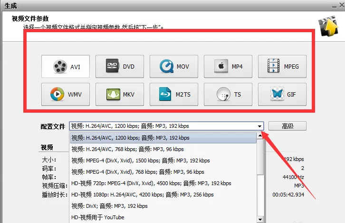345x223 pixels.
Task: Select the TS format button
Action: pos(228,94)
